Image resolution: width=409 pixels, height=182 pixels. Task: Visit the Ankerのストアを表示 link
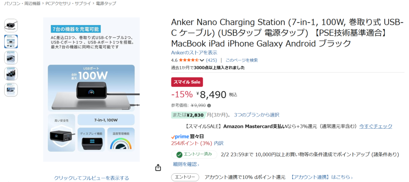coord(194,52)
